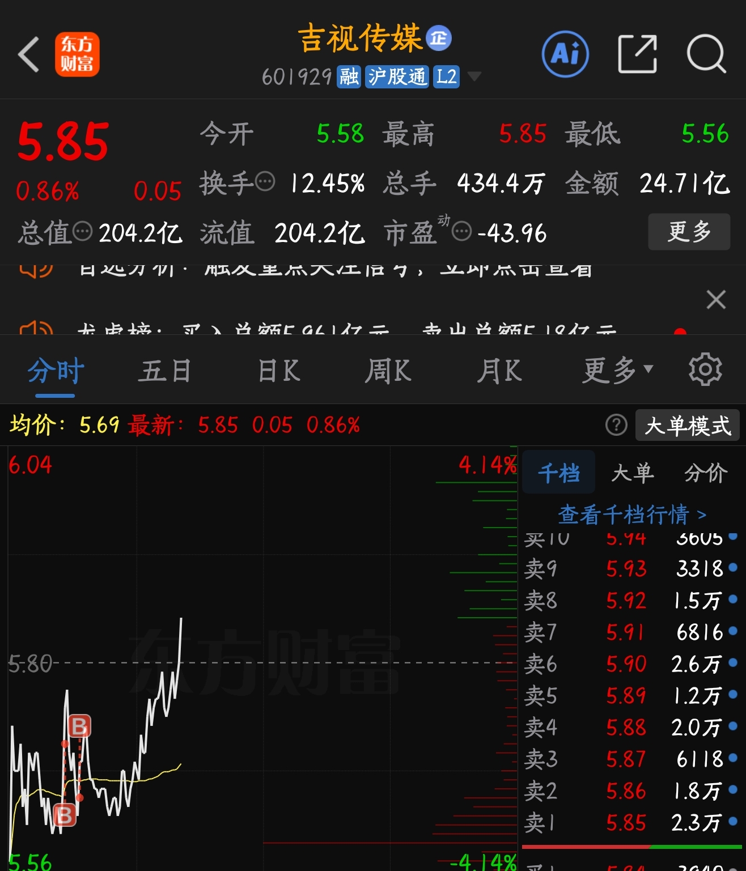This screenshot has width=746, height=871.
Task: Open the Ai assistant icon
Action: tap(565, 54)
